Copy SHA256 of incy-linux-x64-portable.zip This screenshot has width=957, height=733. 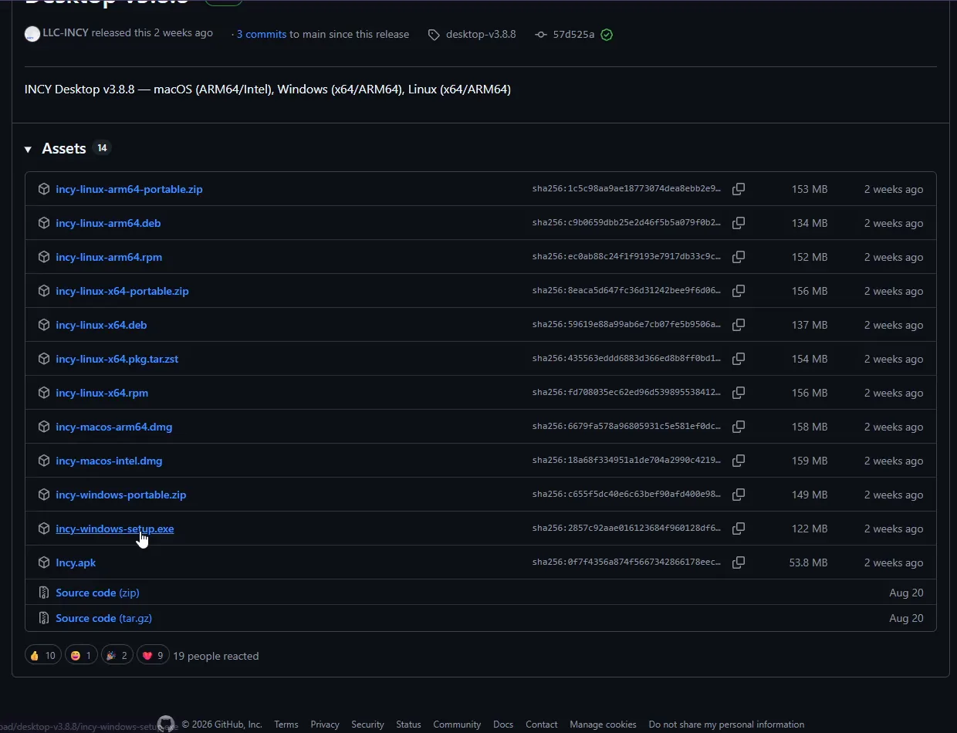click(x=739, y=291)
